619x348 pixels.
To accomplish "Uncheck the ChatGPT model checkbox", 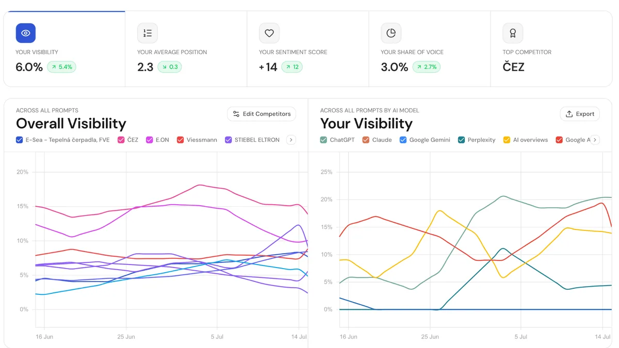I will (323, 140).
